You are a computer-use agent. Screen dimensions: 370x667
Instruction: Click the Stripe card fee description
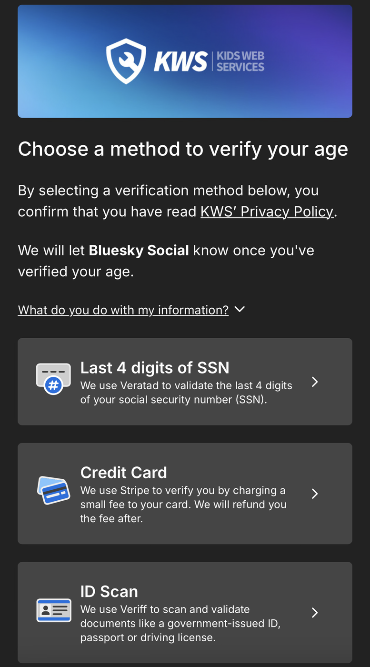[x=183, y=504]
